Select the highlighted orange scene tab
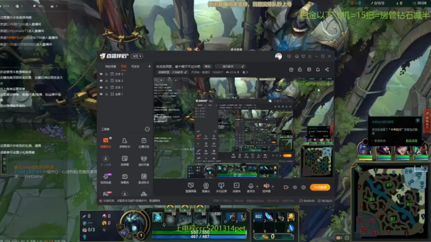The height and width of the screenshot is (242, 431). click(x=124, y=66)
